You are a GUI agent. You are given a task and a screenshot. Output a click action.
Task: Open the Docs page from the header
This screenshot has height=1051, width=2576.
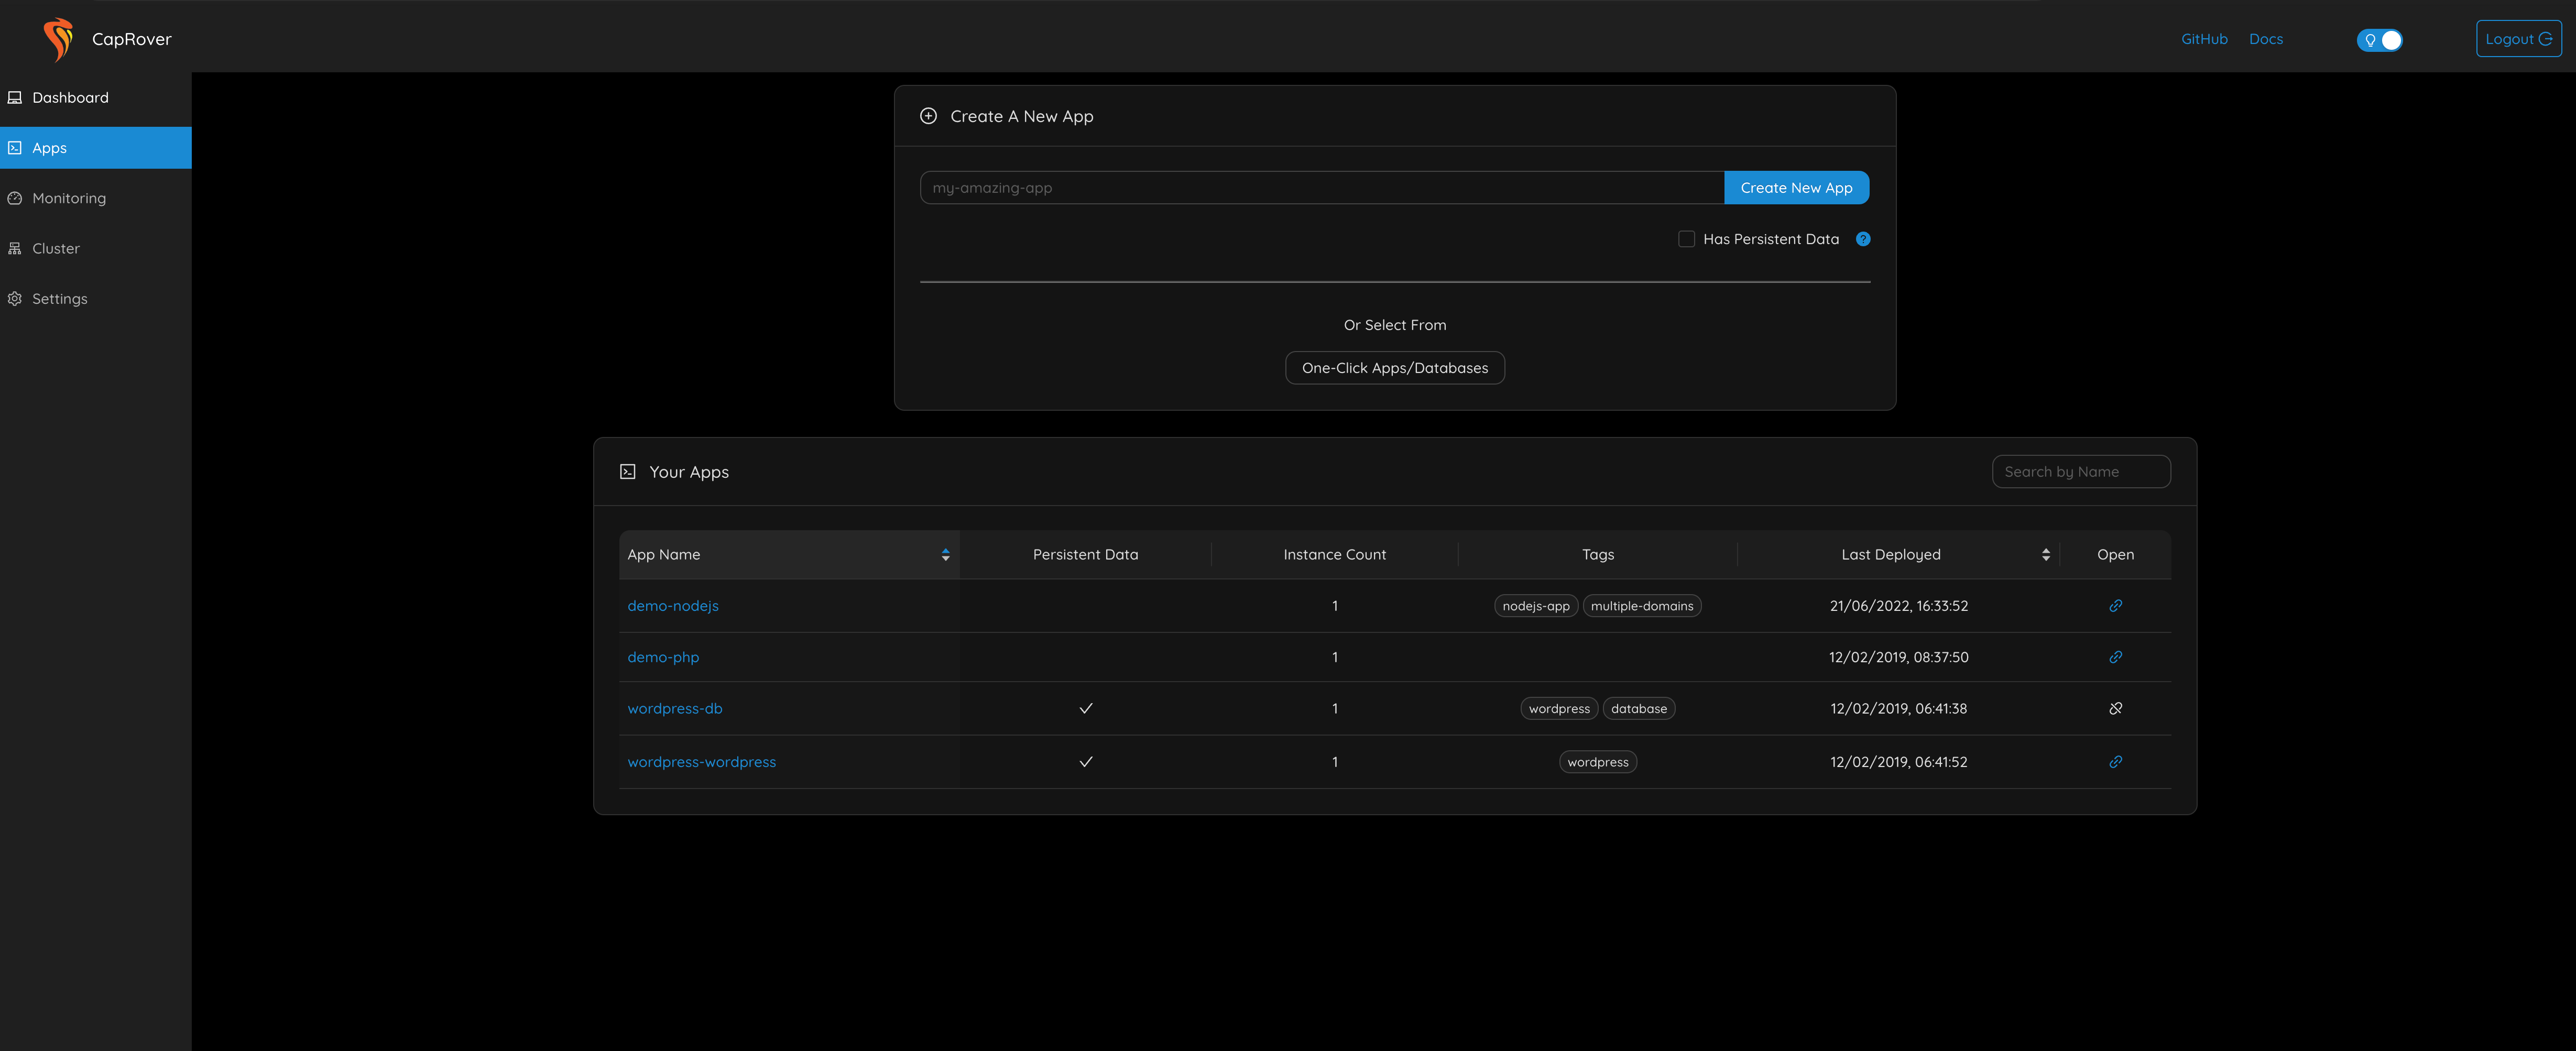(x=2266, y=39)
